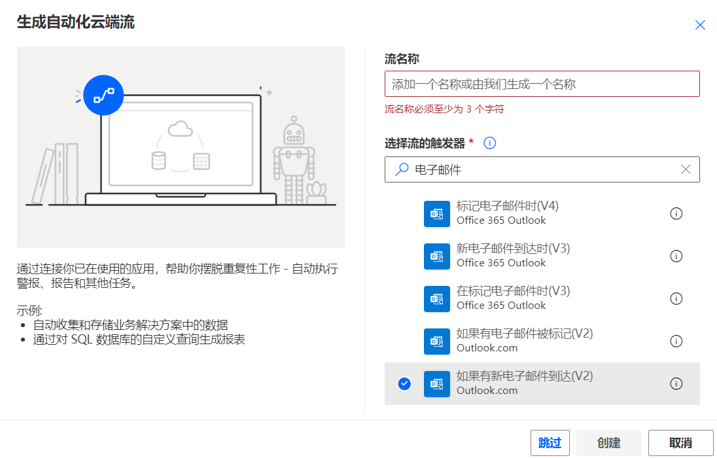
Task: Uncheck the selected 如果有新电子邮件到达(V2) radio
Action: [x=404, y=384]
